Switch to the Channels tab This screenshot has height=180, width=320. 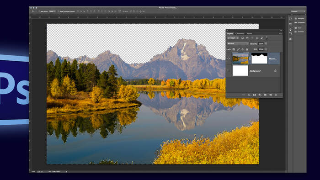[x=240, y=34]
